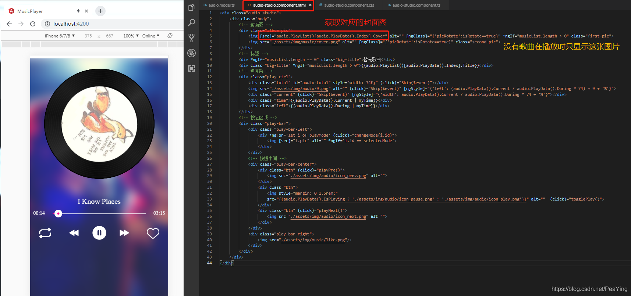The width and height of the screenshot is (631, 296).
Task: Click the song title I Know Places
Action: coord(99,202)
